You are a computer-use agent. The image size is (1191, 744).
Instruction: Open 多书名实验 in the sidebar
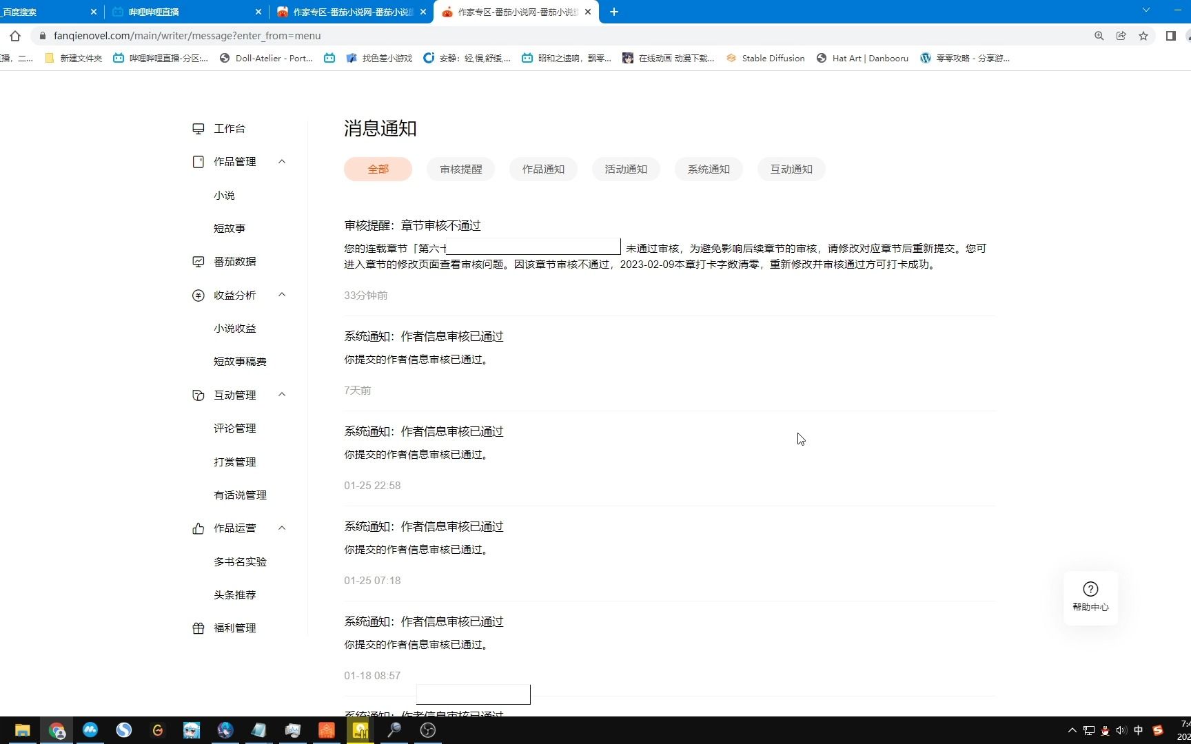click(x=240, y=562)
